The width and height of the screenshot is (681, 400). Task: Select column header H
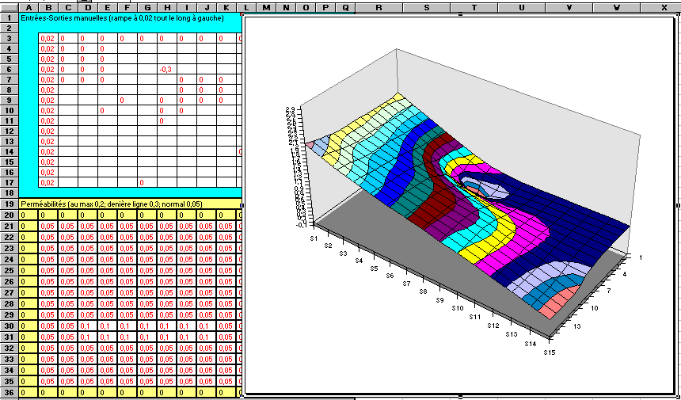click(x=166, y=7)
